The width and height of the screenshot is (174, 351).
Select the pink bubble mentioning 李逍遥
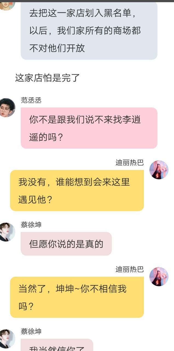click(89, 128)
